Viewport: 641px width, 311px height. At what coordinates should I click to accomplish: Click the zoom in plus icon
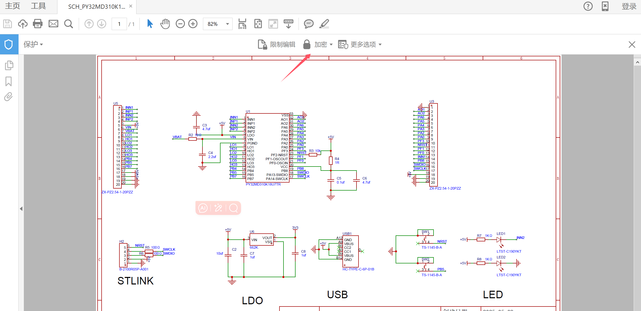[193, 24]
